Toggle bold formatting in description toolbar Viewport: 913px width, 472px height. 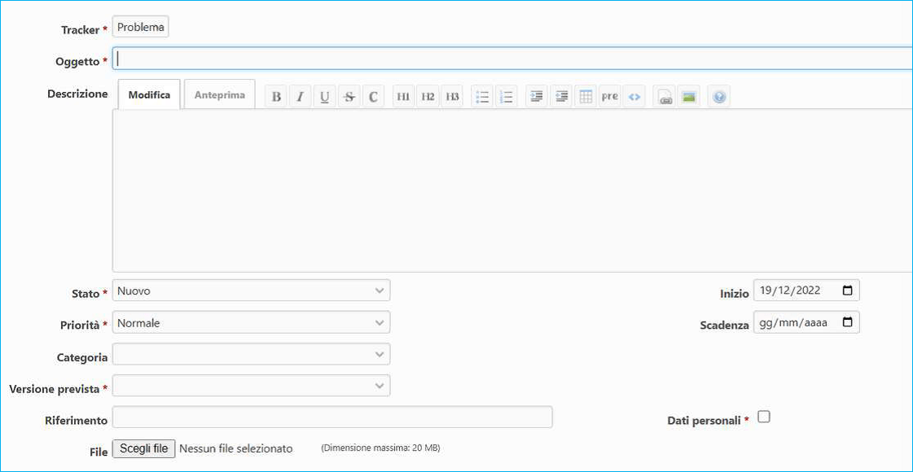pyautogui.click(x=276, y=97)
